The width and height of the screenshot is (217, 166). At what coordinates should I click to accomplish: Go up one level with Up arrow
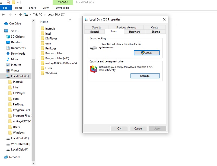[x=21, y=15]
